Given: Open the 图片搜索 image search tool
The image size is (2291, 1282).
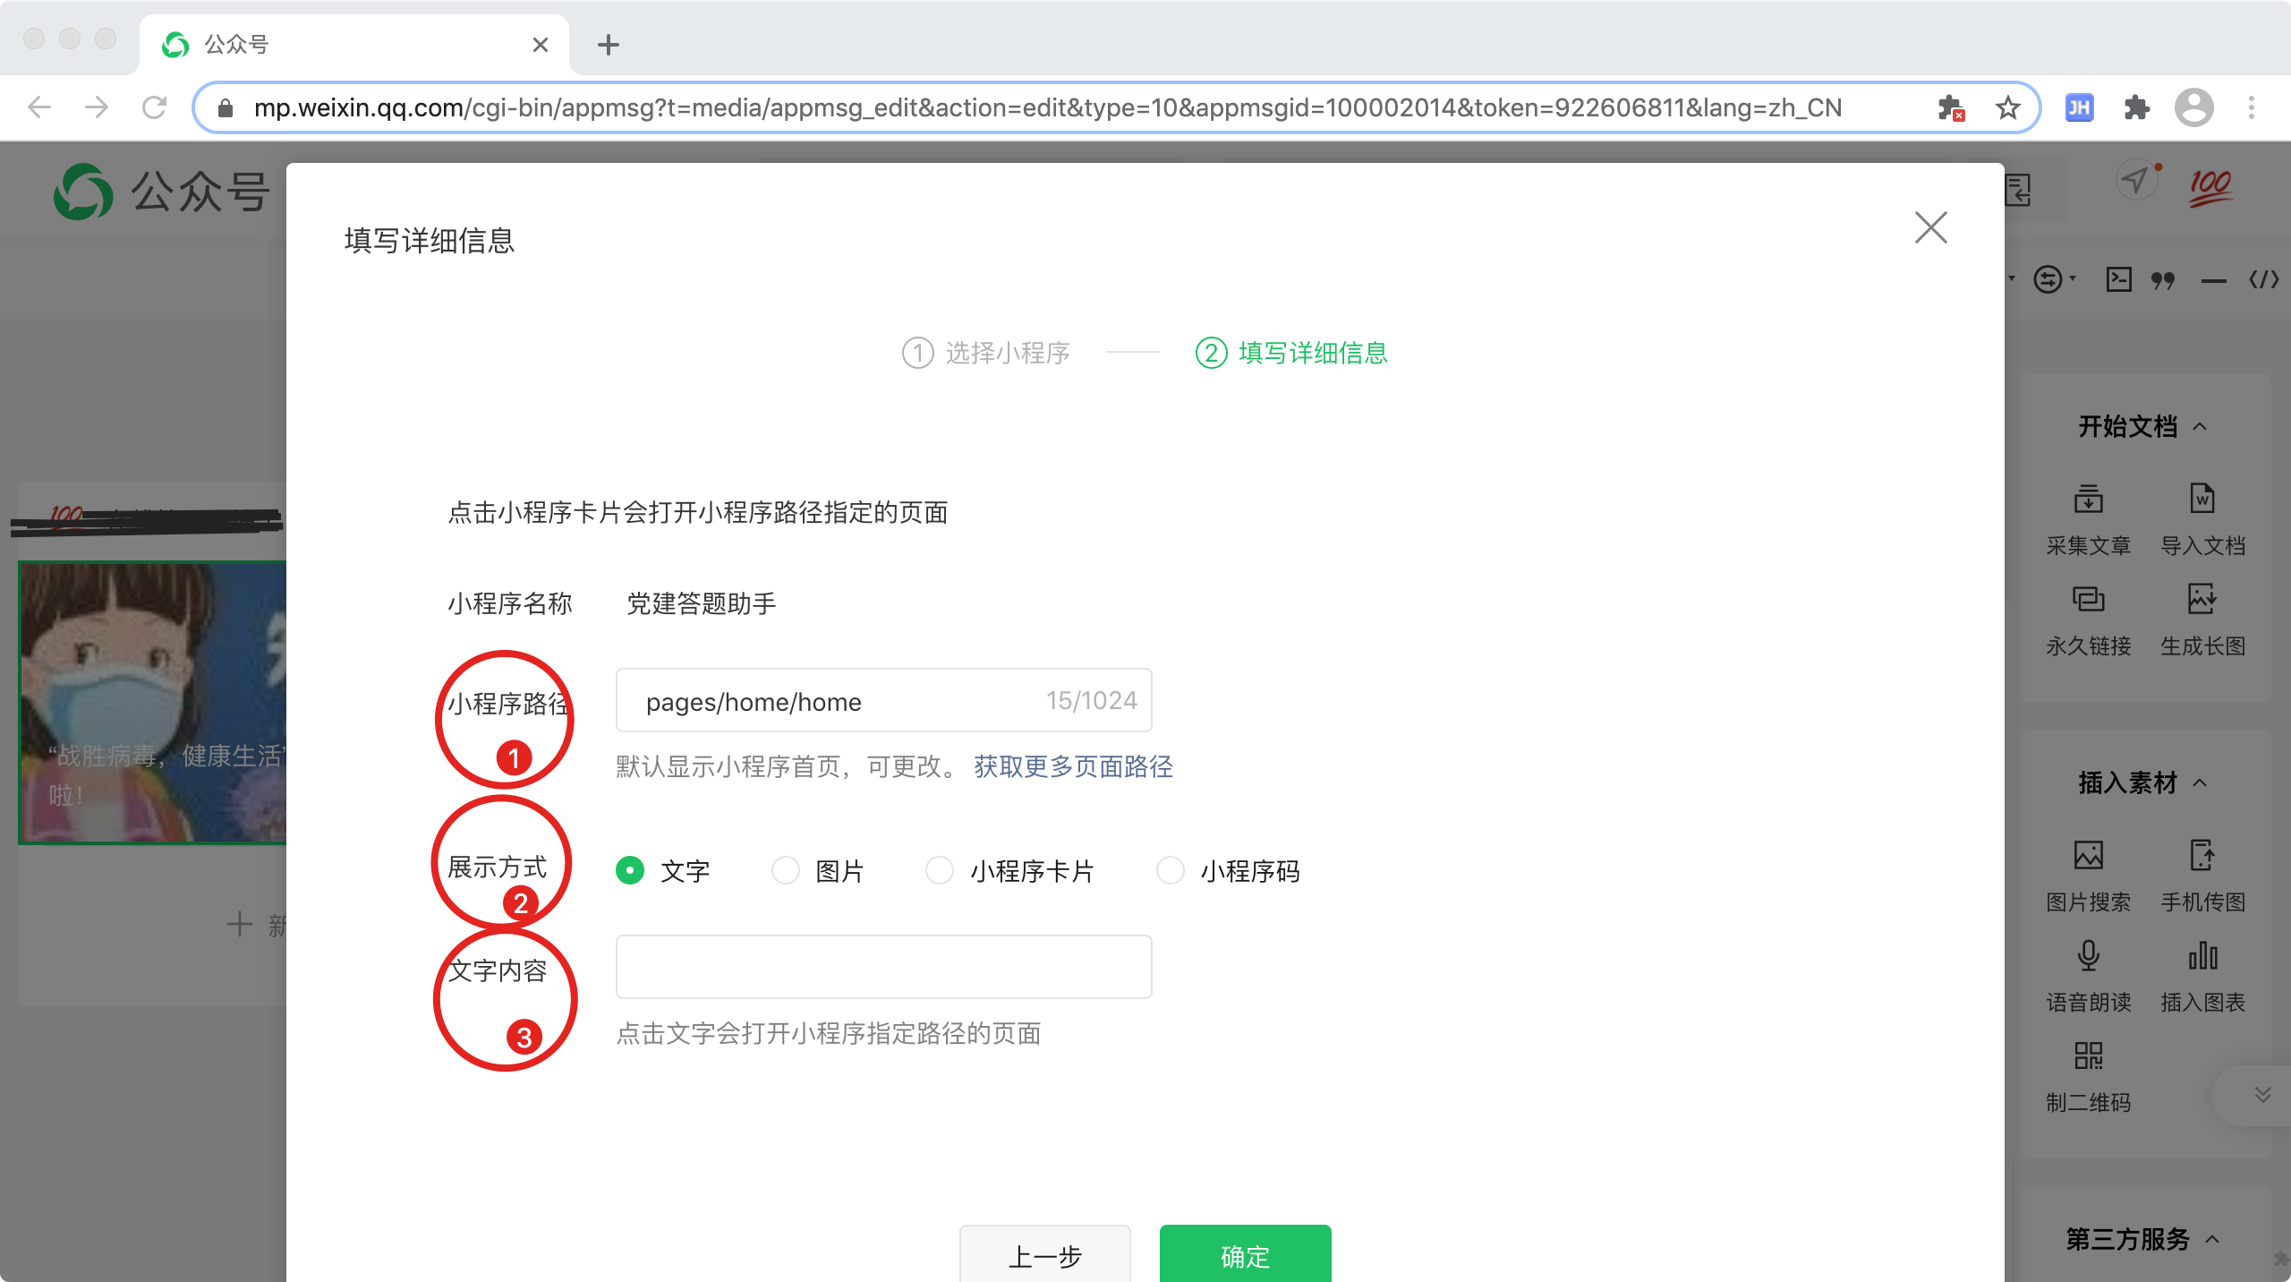Looking at the screenshot, I should [2088, 855].
